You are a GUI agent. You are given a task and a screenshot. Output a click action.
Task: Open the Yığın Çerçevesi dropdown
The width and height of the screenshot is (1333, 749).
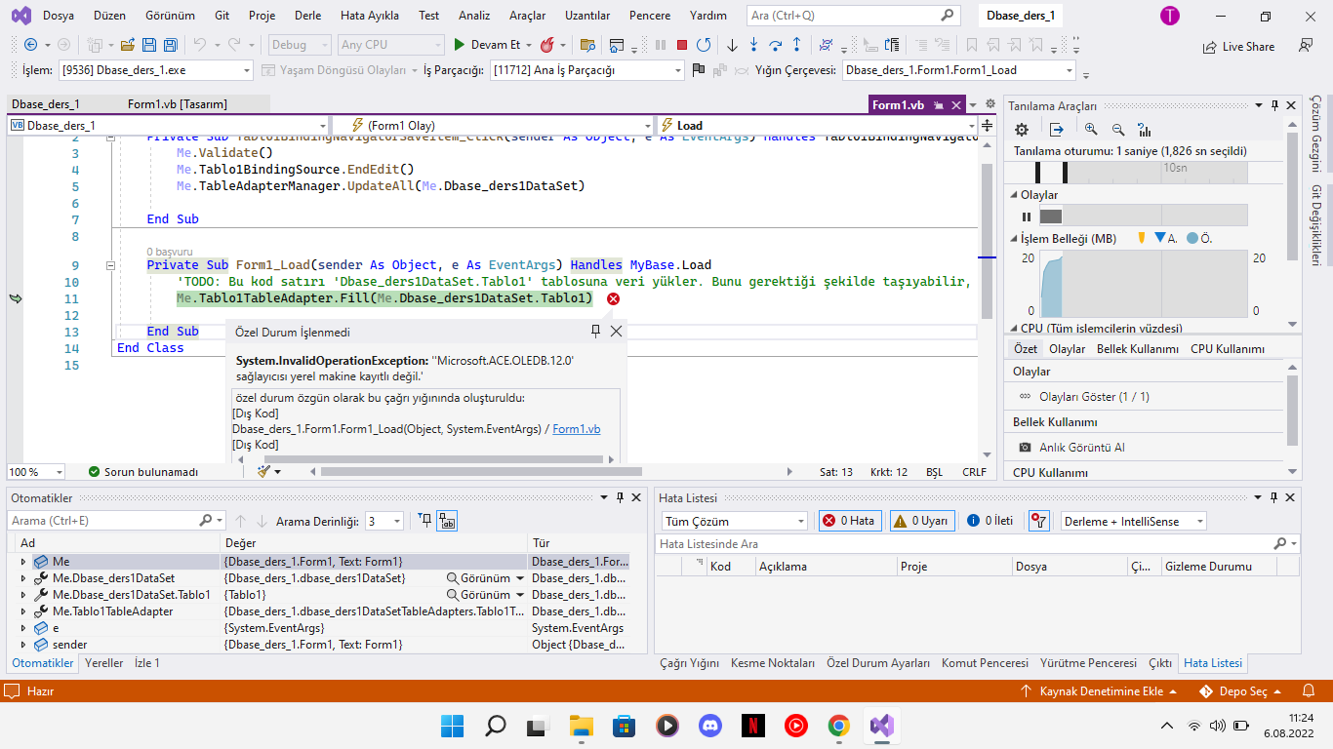point(1070,70)
